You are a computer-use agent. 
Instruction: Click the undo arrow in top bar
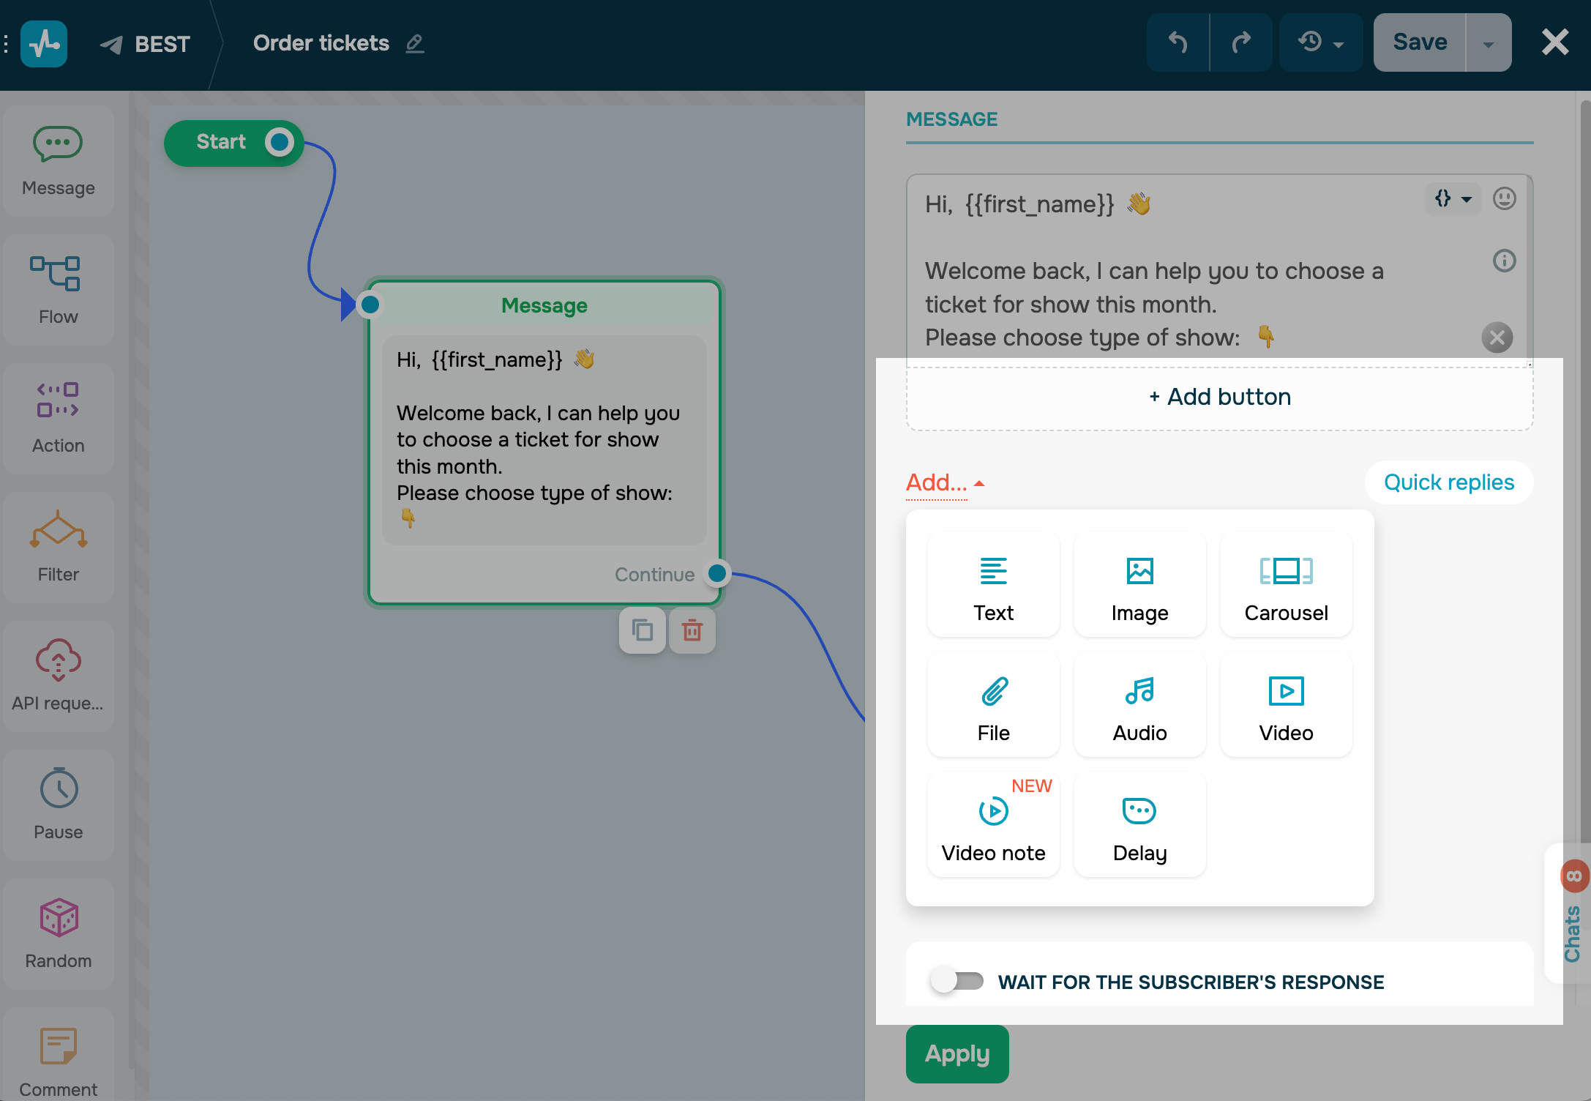tap(1178, 42)
